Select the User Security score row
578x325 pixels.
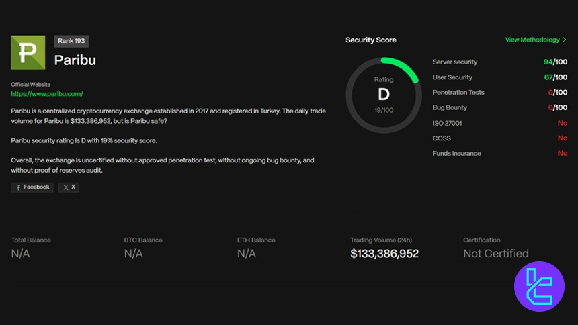tap(499, 77)
